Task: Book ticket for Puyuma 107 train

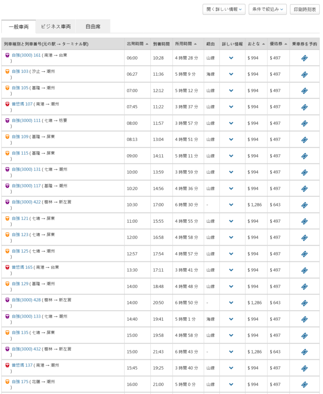Action: (x=304, y=107)
